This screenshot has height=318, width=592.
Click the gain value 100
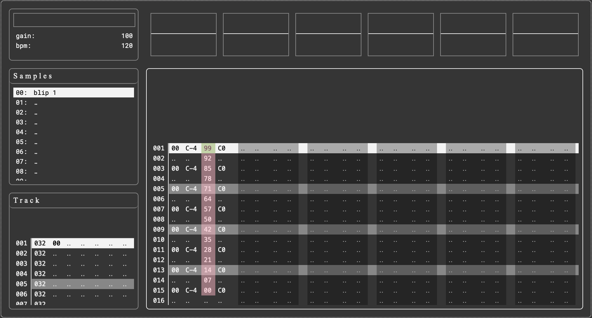click(x=127, y=36)
